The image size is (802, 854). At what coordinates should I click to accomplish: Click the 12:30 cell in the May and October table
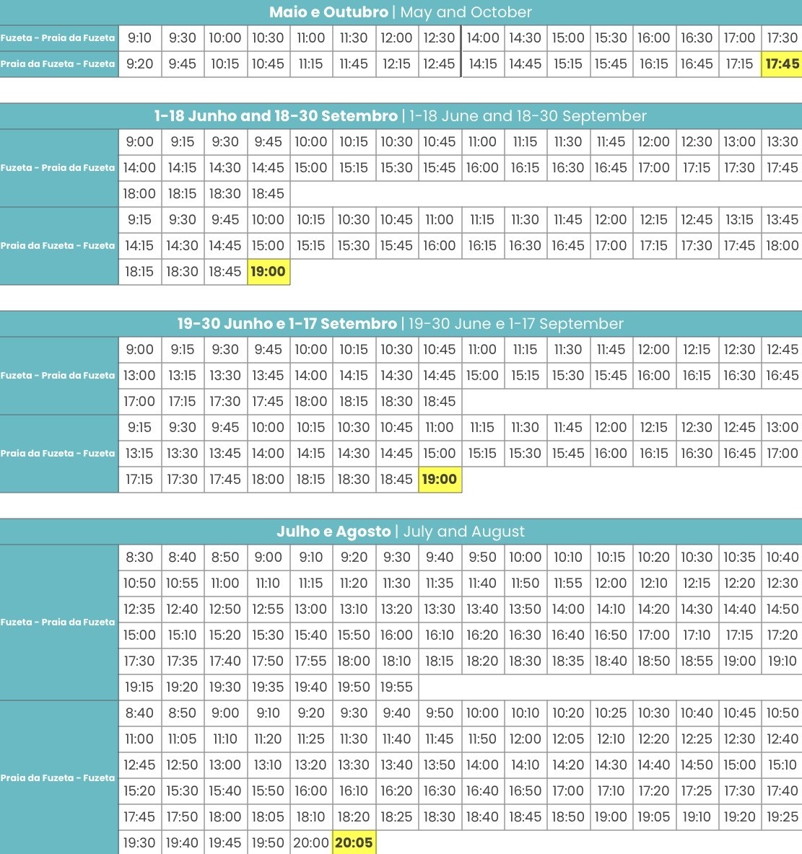440,38
